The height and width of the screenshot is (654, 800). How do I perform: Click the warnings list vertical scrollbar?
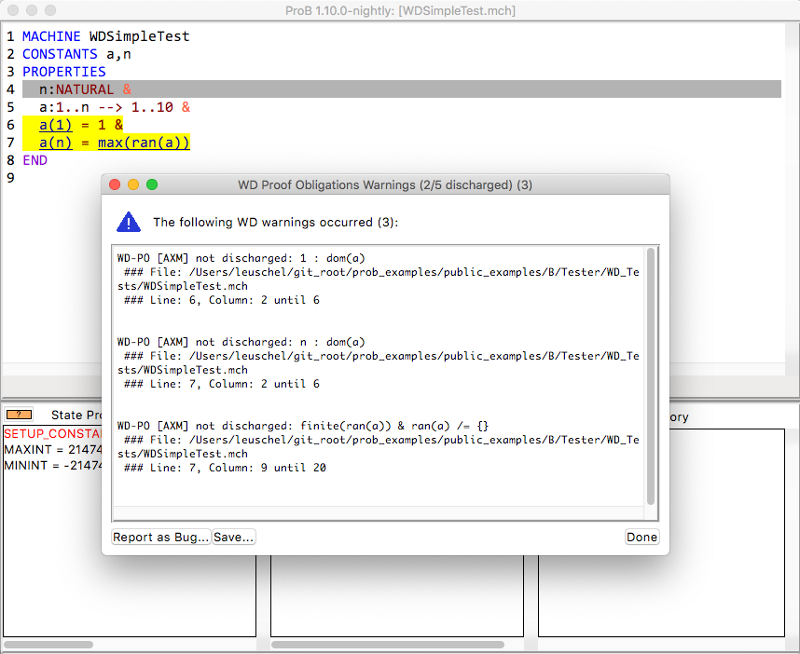(651, 373)
